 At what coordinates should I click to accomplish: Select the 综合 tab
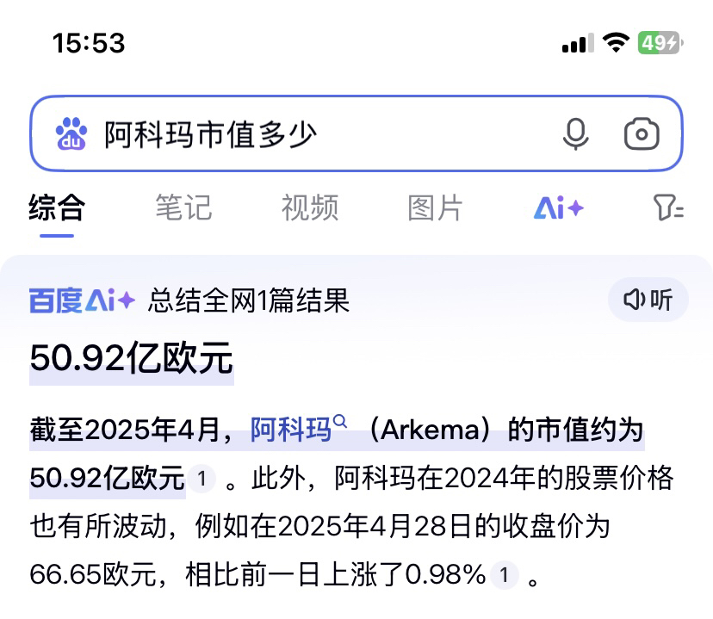[57, 208]
